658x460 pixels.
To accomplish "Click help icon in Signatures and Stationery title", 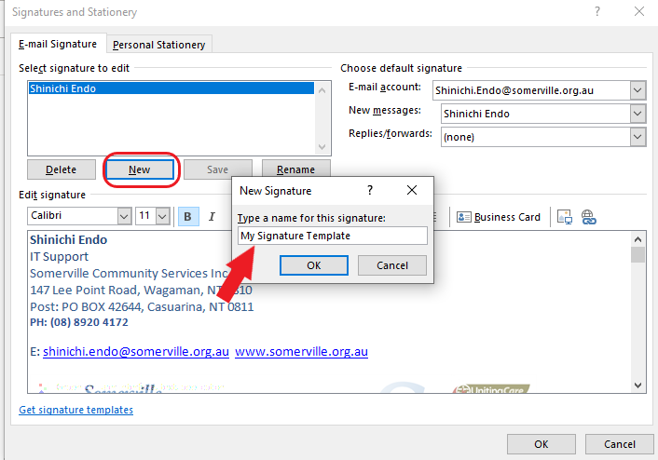I will tap(597, 12).
